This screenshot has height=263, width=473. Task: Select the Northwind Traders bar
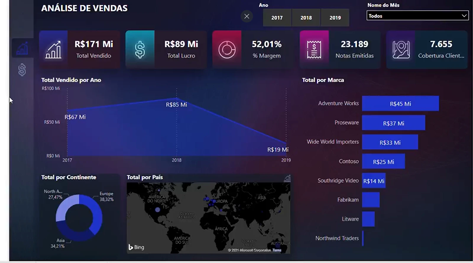(x=363, y=238)
